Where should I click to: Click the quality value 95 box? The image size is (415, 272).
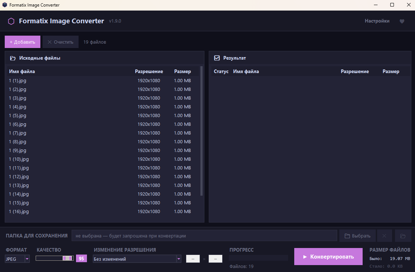pos(81,259)
